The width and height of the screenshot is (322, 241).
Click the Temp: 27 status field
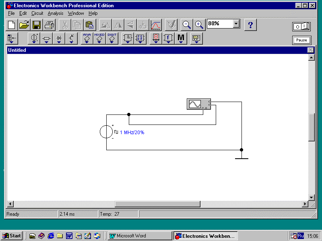coord(118,214)
